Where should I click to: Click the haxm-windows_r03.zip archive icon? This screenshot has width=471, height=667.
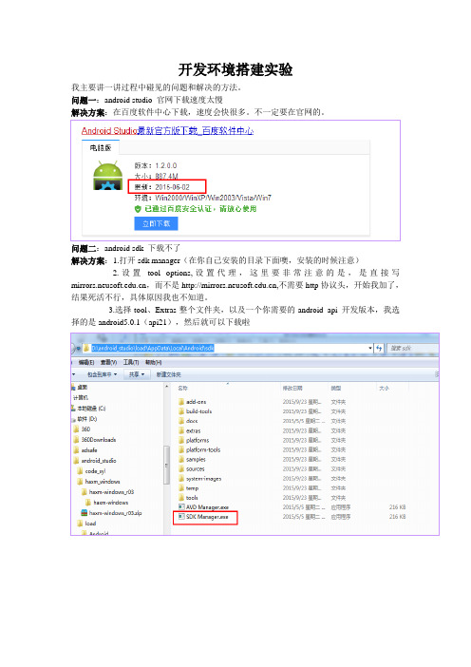(84, 512)
